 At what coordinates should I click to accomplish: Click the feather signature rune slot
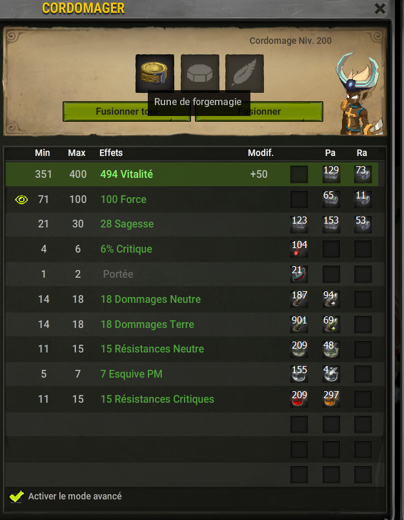[245, 73]
